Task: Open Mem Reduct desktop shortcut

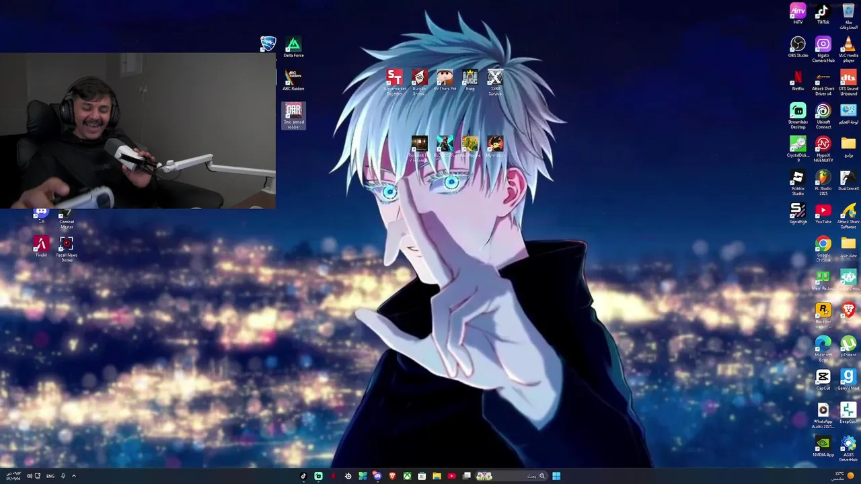Action: [x=823, y=280]
